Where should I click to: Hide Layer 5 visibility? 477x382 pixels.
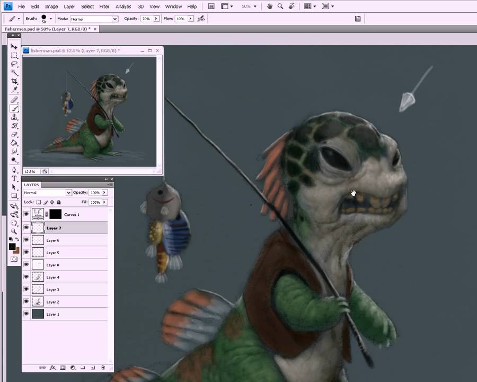point(26,252)
